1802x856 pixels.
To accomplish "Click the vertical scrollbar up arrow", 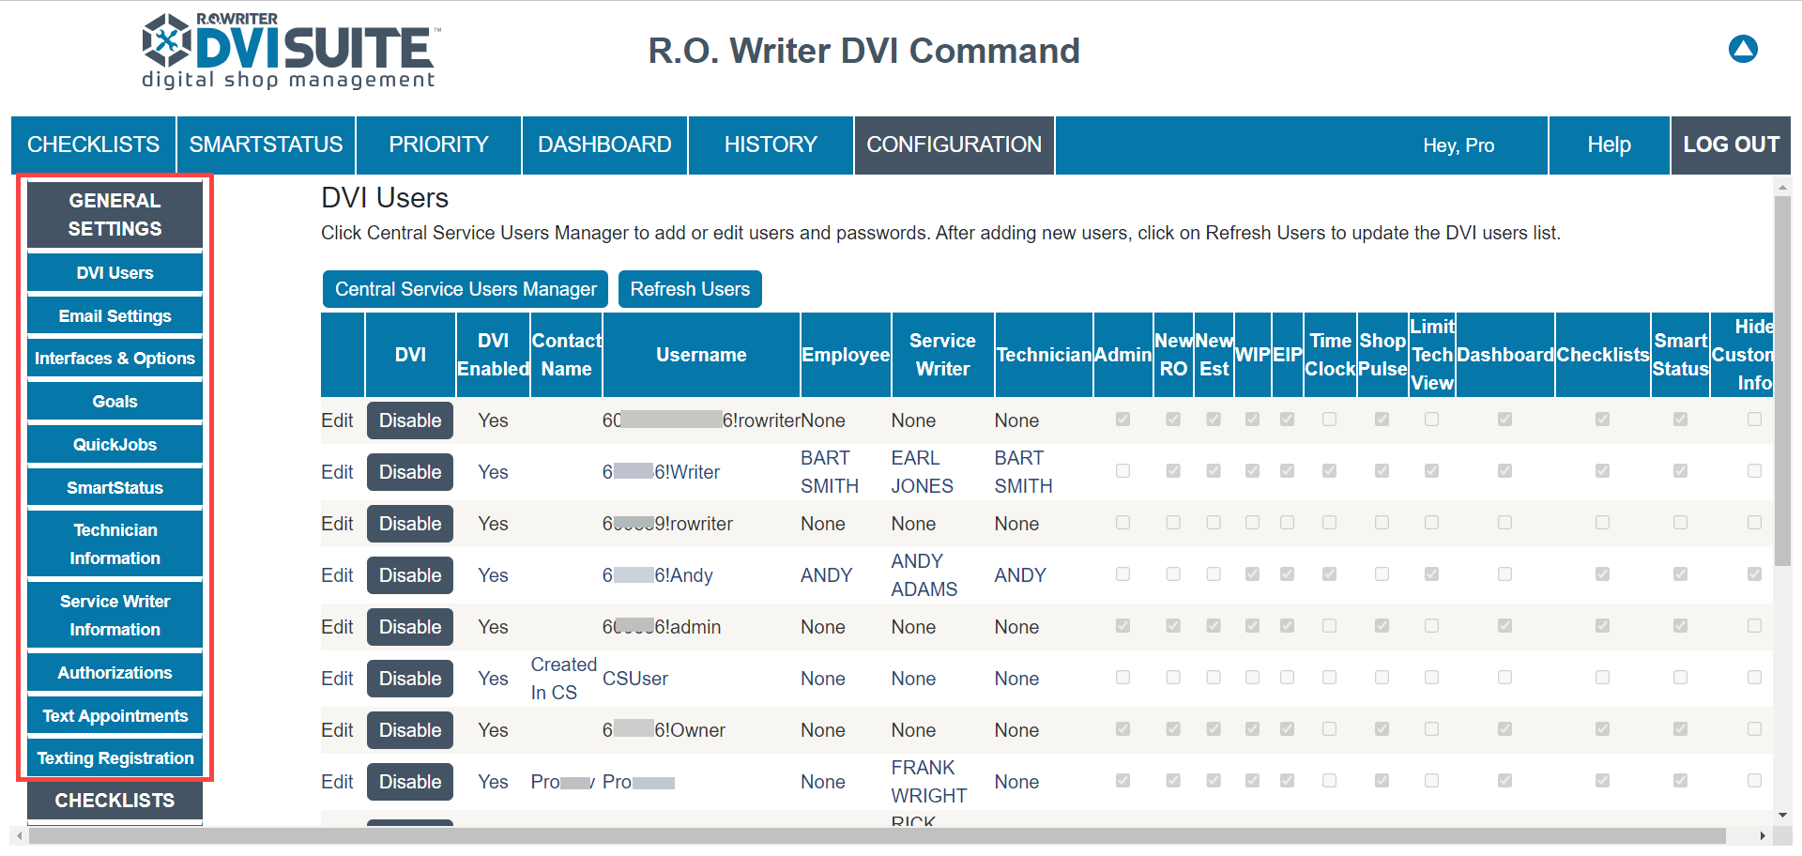I will tap(1782, 188).
